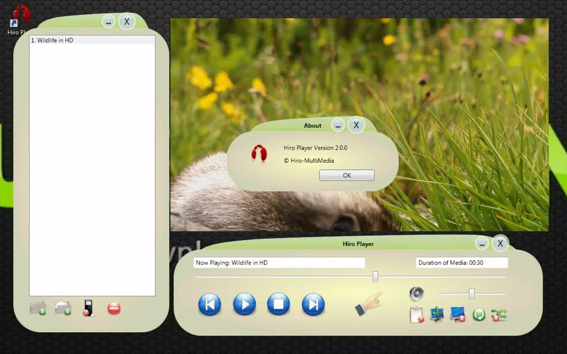The height and width of the screenshot is (354, 567).
Task: Click the volume slider handle
Action: (472, 294)
